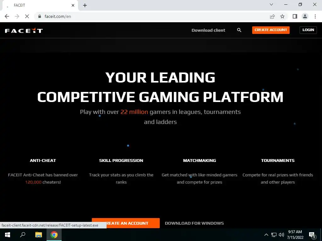Image resolution: width=322 pixels, height=241 pixels.
Task: Open the taskbar clock showing 9:57 AM
Action: pyautogui.click(x=295, y=235)
